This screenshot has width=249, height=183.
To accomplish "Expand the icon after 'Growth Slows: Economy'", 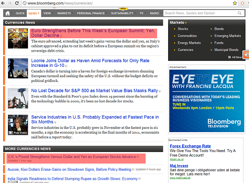I will [139, 179].
